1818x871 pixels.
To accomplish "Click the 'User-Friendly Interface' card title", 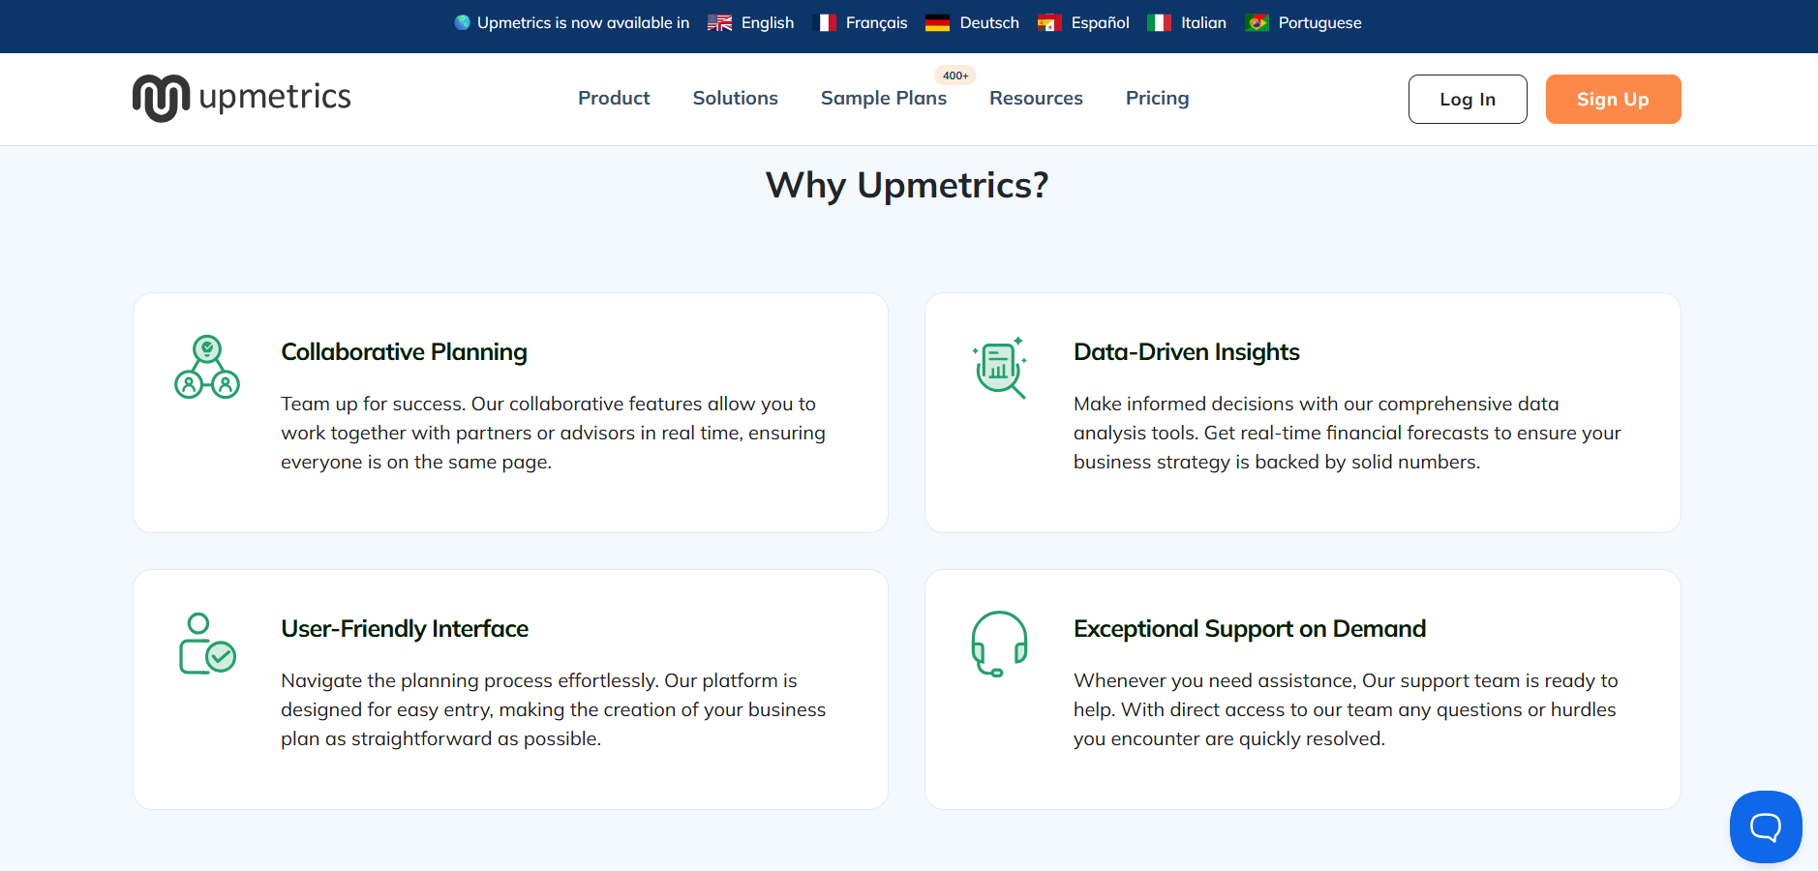I will coord(405,629).
